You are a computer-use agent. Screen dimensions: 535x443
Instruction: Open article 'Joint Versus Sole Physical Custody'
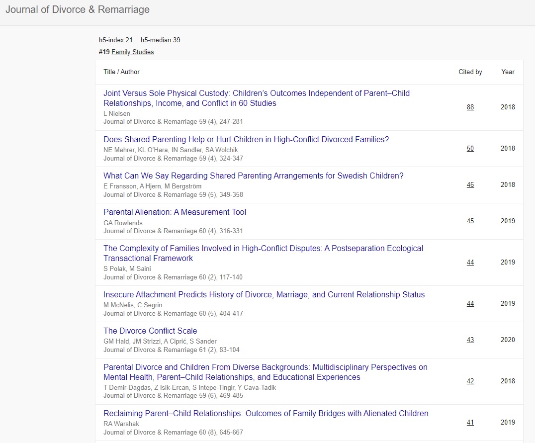(x=257, y=98)
